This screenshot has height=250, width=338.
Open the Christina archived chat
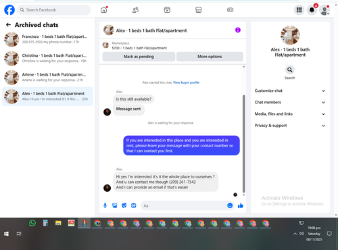point(47,58)
